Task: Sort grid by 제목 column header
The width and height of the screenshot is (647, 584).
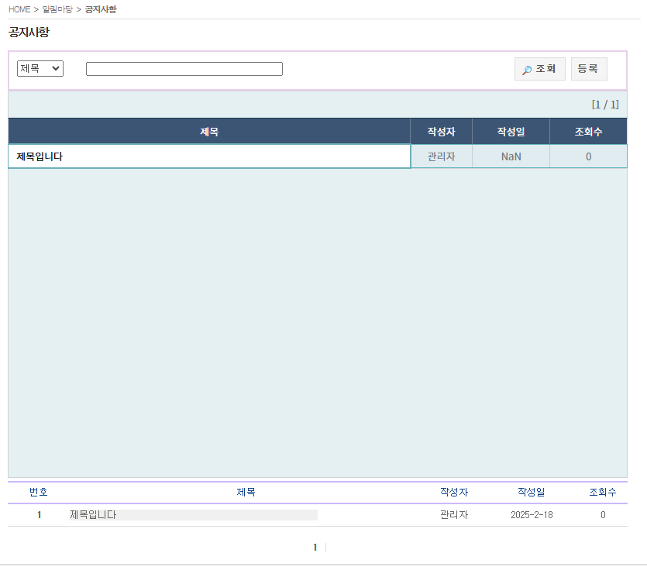Action: point(209,132)
